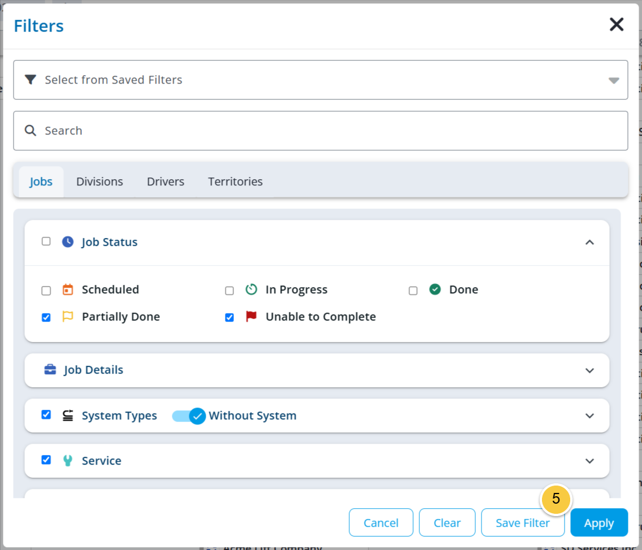The width and height of the screenshot is (642, 550).
Task: Click the green Done checkmark icon
Action: [435, 289]
